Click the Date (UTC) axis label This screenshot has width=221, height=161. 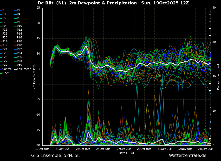(126, 153)
